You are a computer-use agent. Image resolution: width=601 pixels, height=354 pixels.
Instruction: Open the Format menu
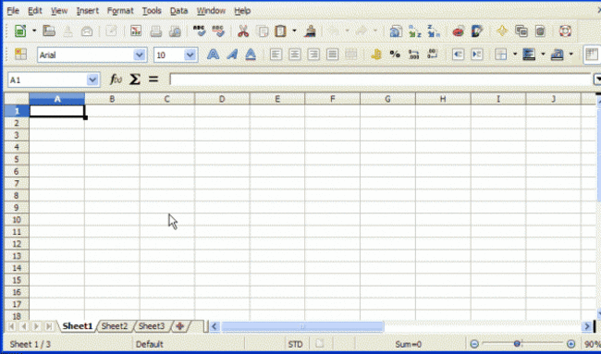pyautogui.click(x=120, y=11)
